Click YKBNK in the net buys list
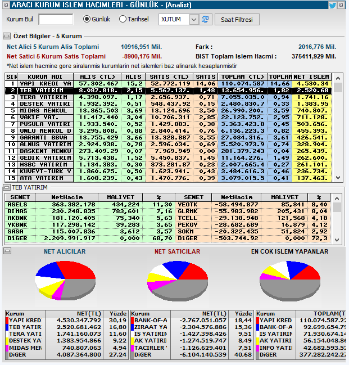This screenshot has height=365, width=349. [x=17, y=225]
